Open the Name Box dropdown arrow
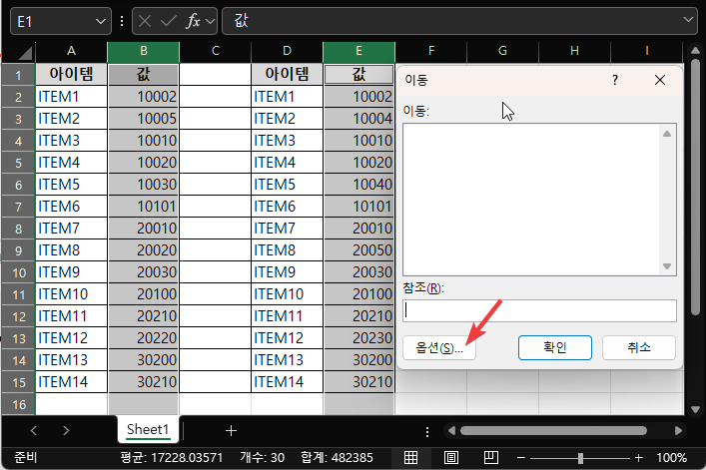The height and width of the screenshot is (470, 706). 101,21
